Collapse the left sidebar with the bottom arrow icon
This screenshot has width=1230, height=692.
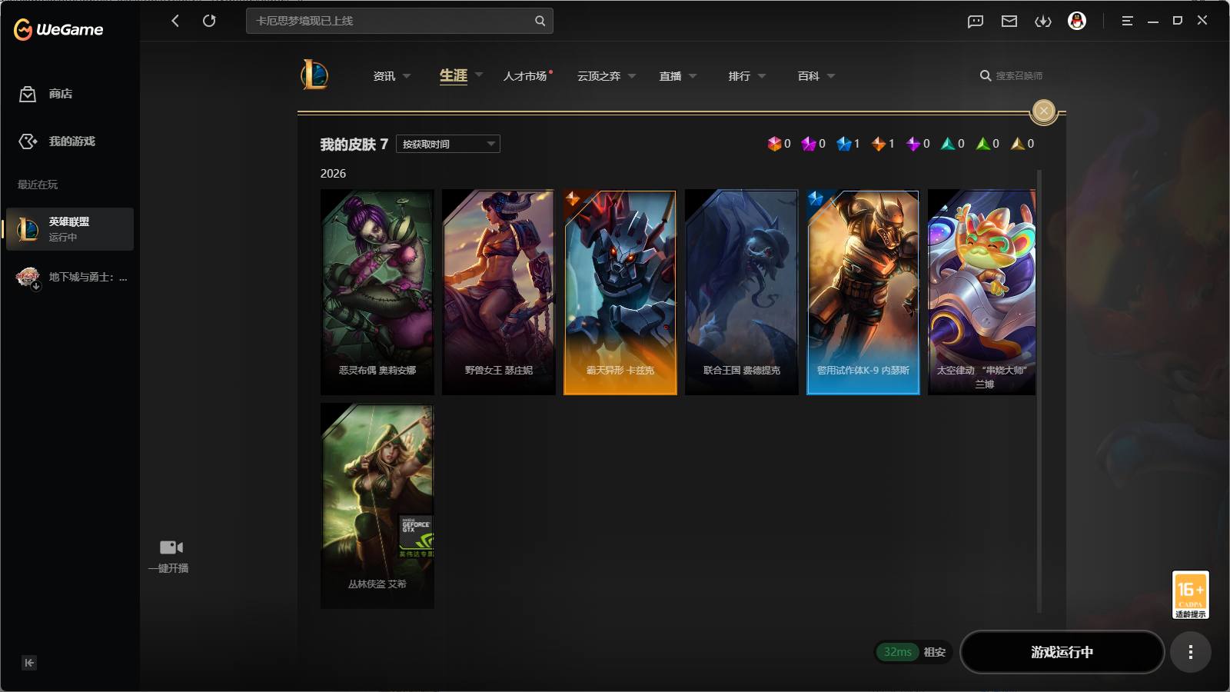point(29,663)
